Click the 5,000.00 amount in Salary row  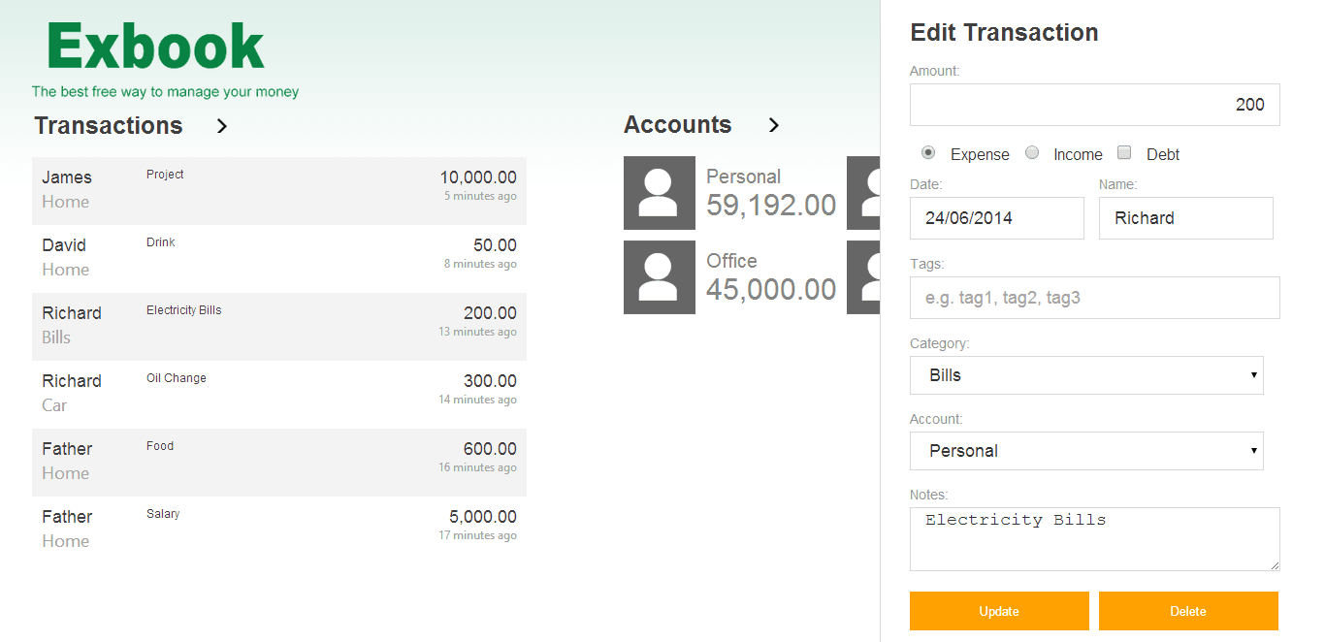click(x=483, y=517)
